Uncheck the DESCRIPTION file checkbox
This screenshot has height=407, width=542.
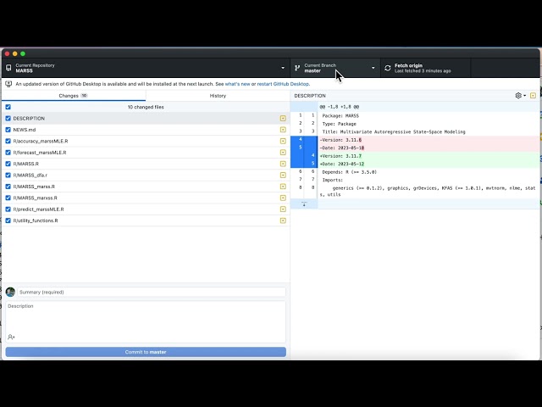[x=8, y=119]
